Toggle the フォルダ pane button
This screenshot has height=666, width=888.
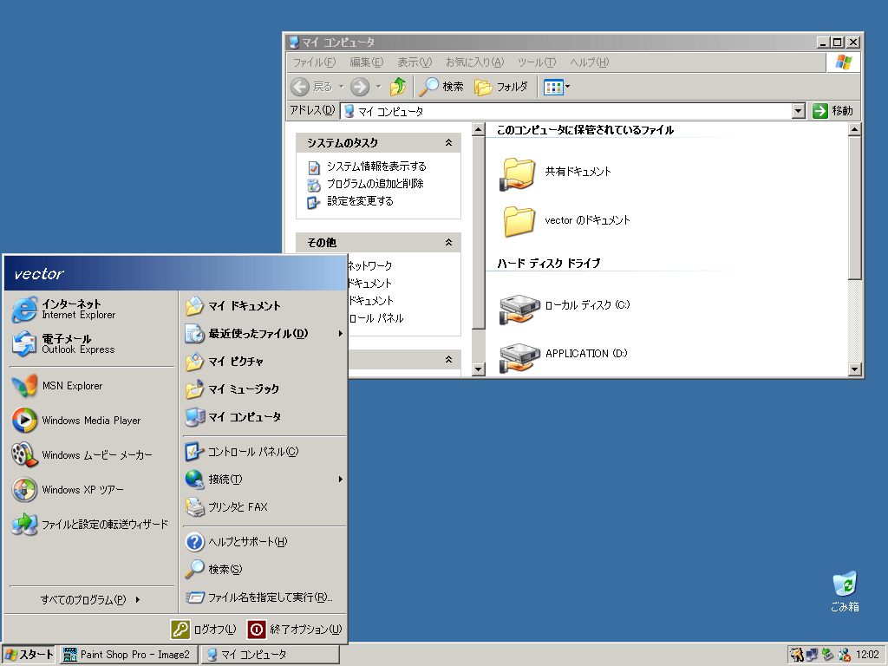(501, 87)
